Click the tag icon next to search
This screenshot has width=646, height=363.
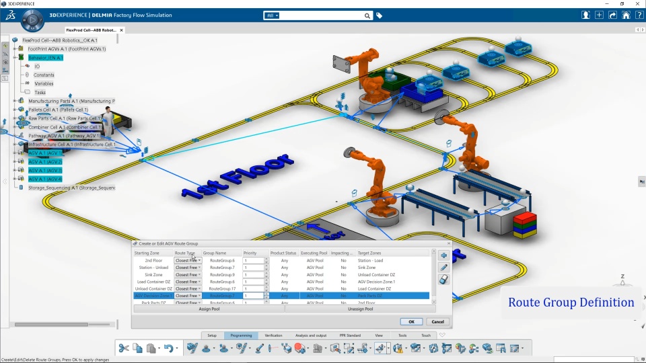coord(379,15)
